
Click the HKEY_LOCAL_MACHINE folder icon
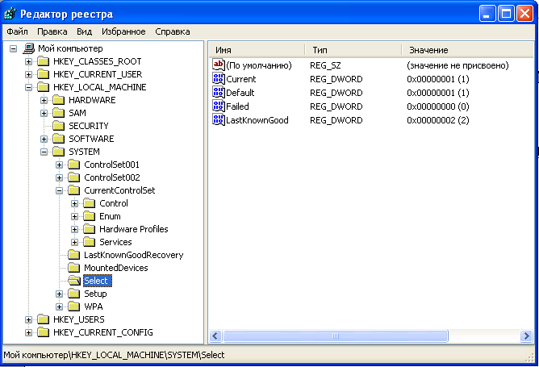point(43,87)
